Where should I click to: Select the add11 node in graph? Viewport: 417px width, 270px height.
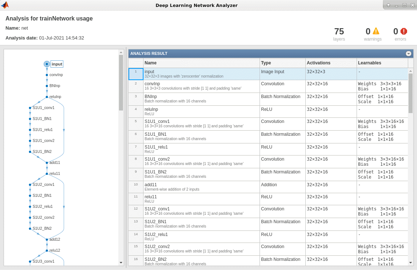coord(47,162)
